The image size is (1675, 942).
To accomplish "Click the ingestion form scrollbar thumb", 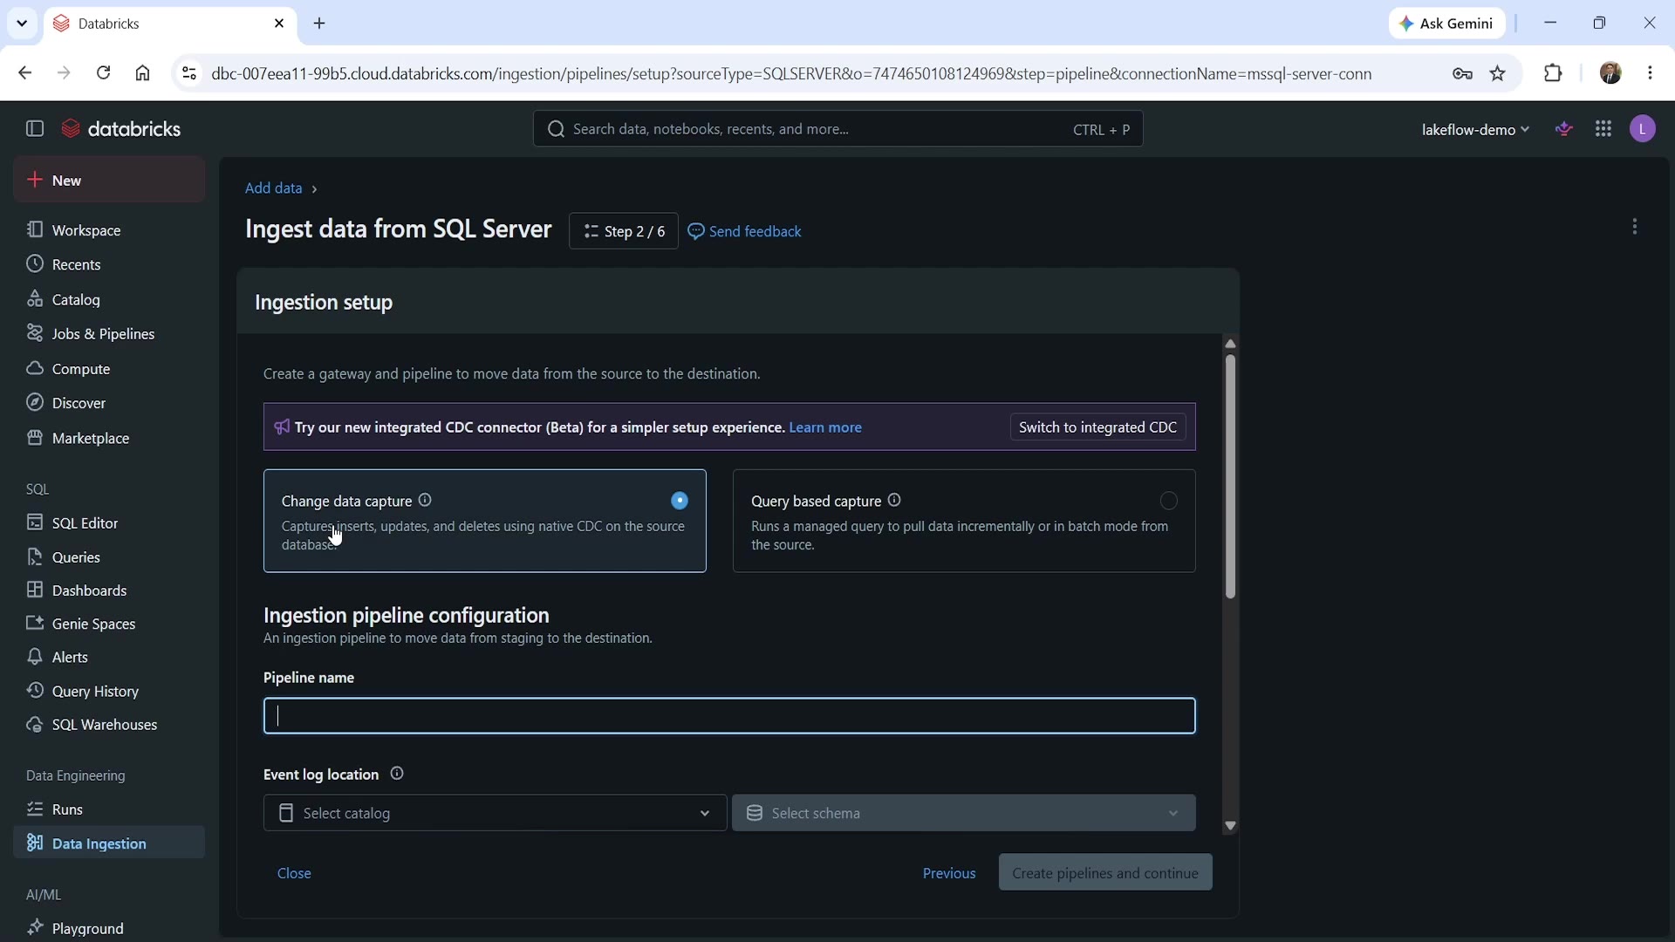I will pyautogui.click(x=1230, y=477).
